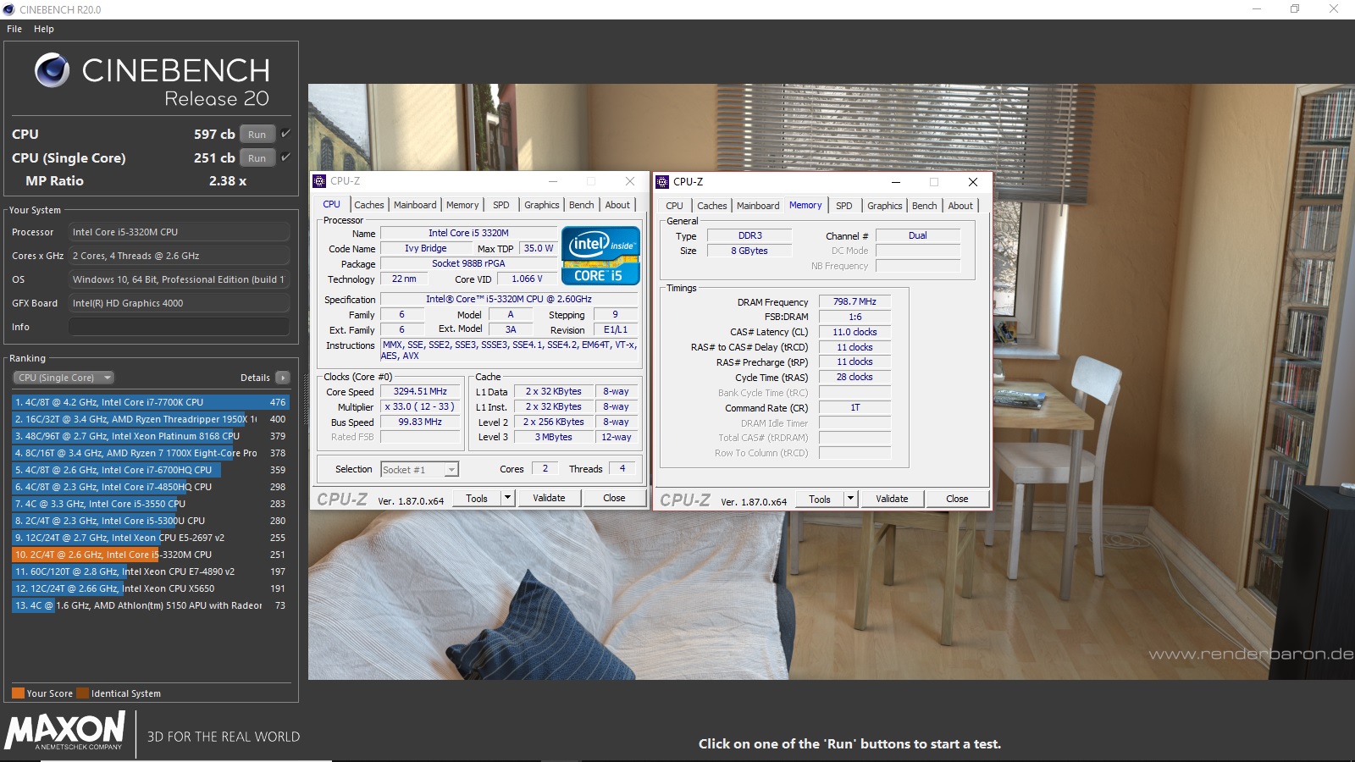1355x762 pixels.
Task: Click the MAXON logo
Action: 65,731
